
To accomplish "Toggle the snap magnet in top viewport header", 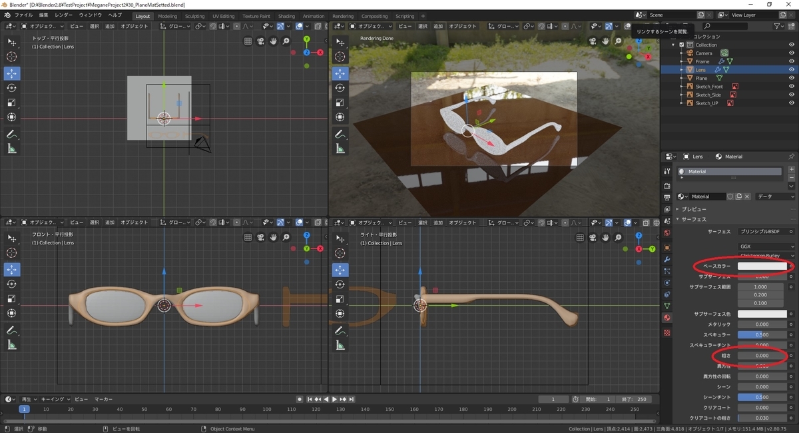I will tap(212, 26).
